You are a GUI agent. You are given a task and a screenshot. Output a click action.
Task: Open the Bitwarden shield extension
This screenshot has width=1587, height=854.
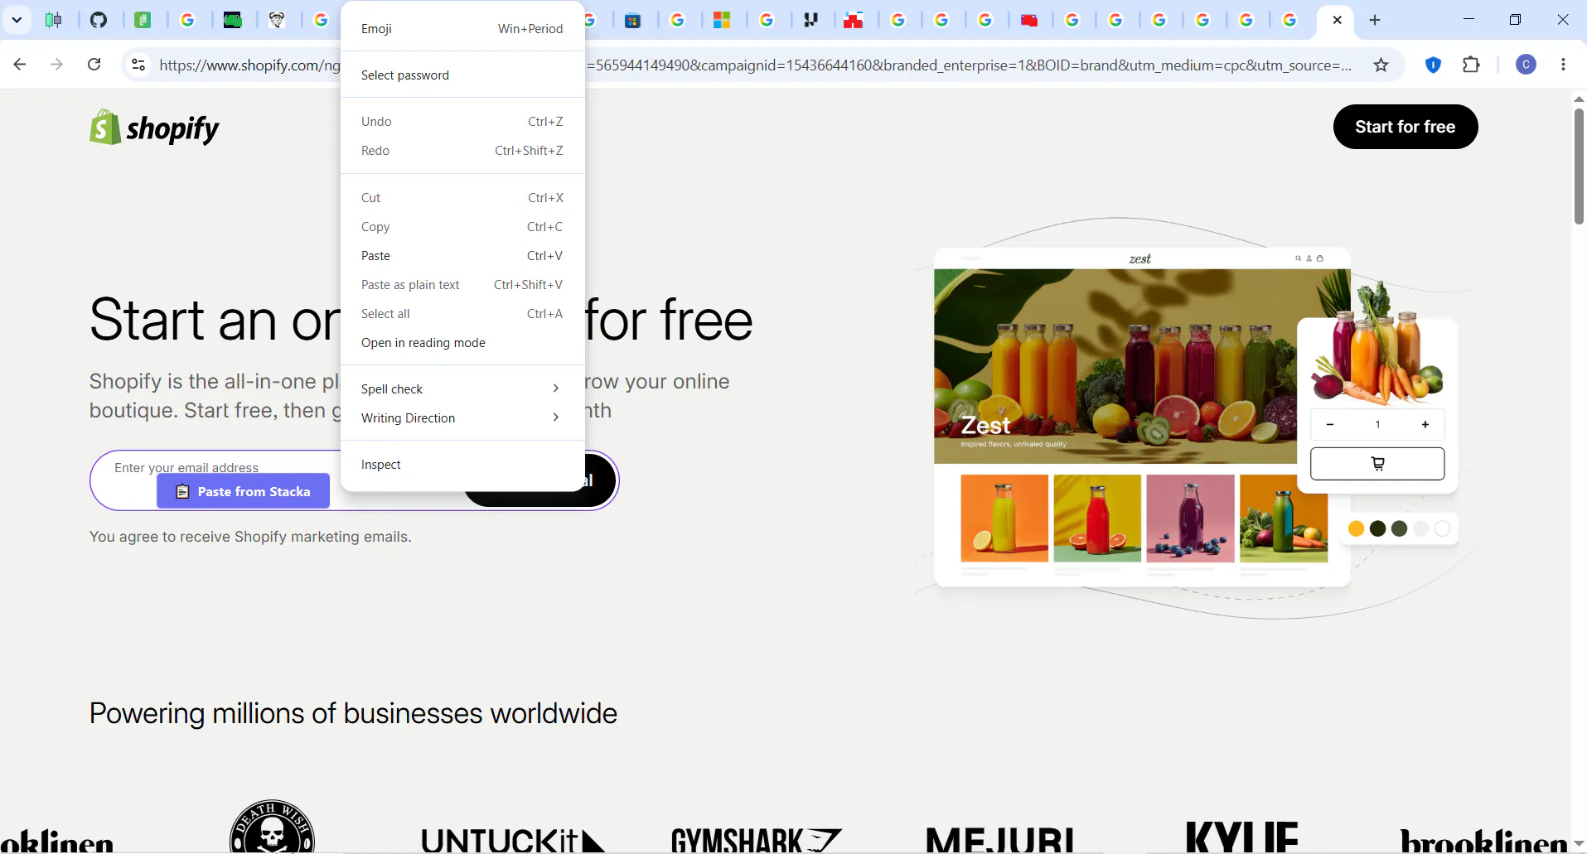(x=1433, y=65)
